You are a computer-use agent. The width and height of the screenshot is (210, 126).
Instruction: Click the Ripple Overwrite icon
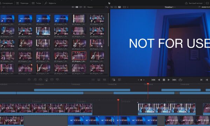click(41, 80)
